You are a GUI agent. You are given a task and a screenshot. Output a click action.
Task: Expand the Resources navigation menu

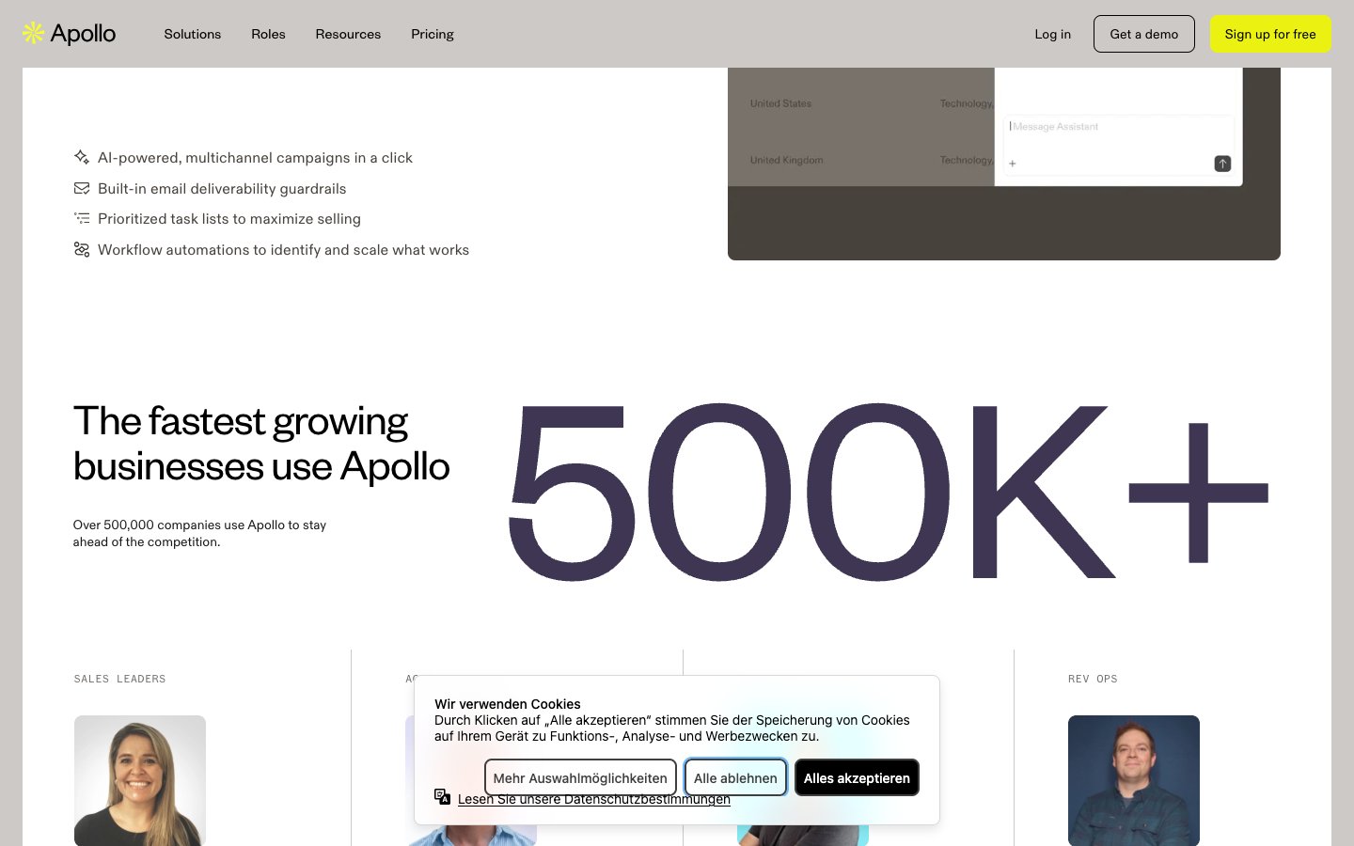pyautogui.click(x=348, y=34)
